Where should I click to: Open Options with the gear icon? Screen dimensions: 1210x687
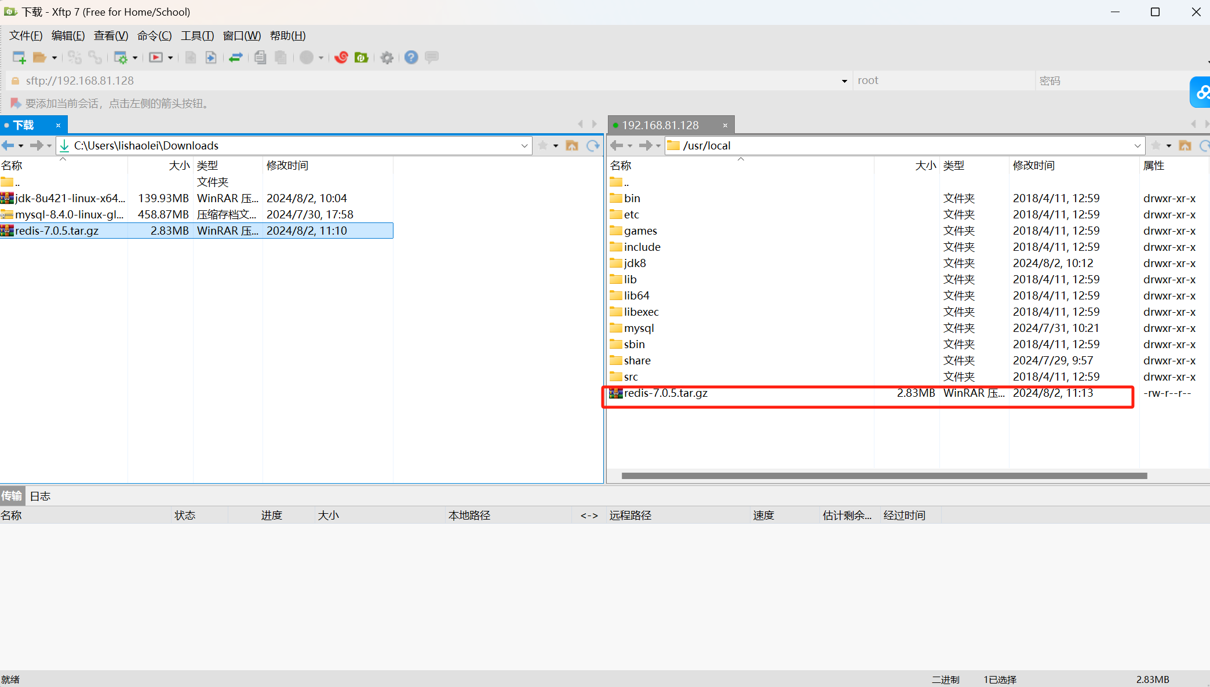387,57
